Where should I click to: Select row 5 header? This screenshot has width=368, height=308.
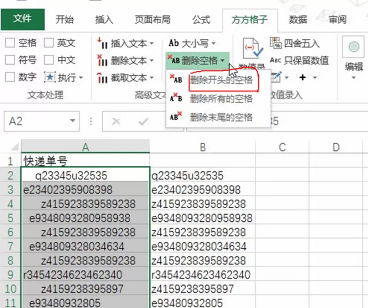10,218
